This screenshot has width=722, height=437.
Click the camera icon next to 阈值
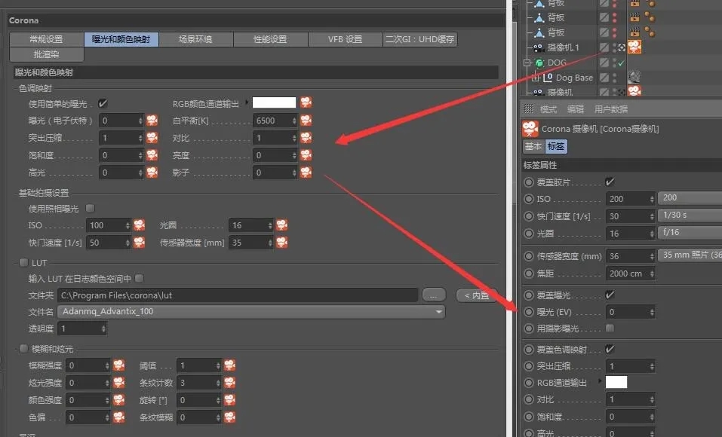[230, 365]
